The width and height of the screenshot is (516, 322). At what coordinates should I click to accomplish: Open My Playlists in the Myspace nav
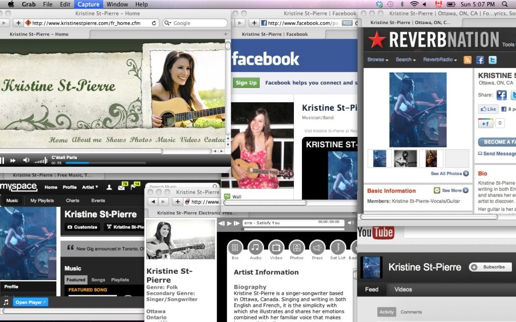(42, 200)
